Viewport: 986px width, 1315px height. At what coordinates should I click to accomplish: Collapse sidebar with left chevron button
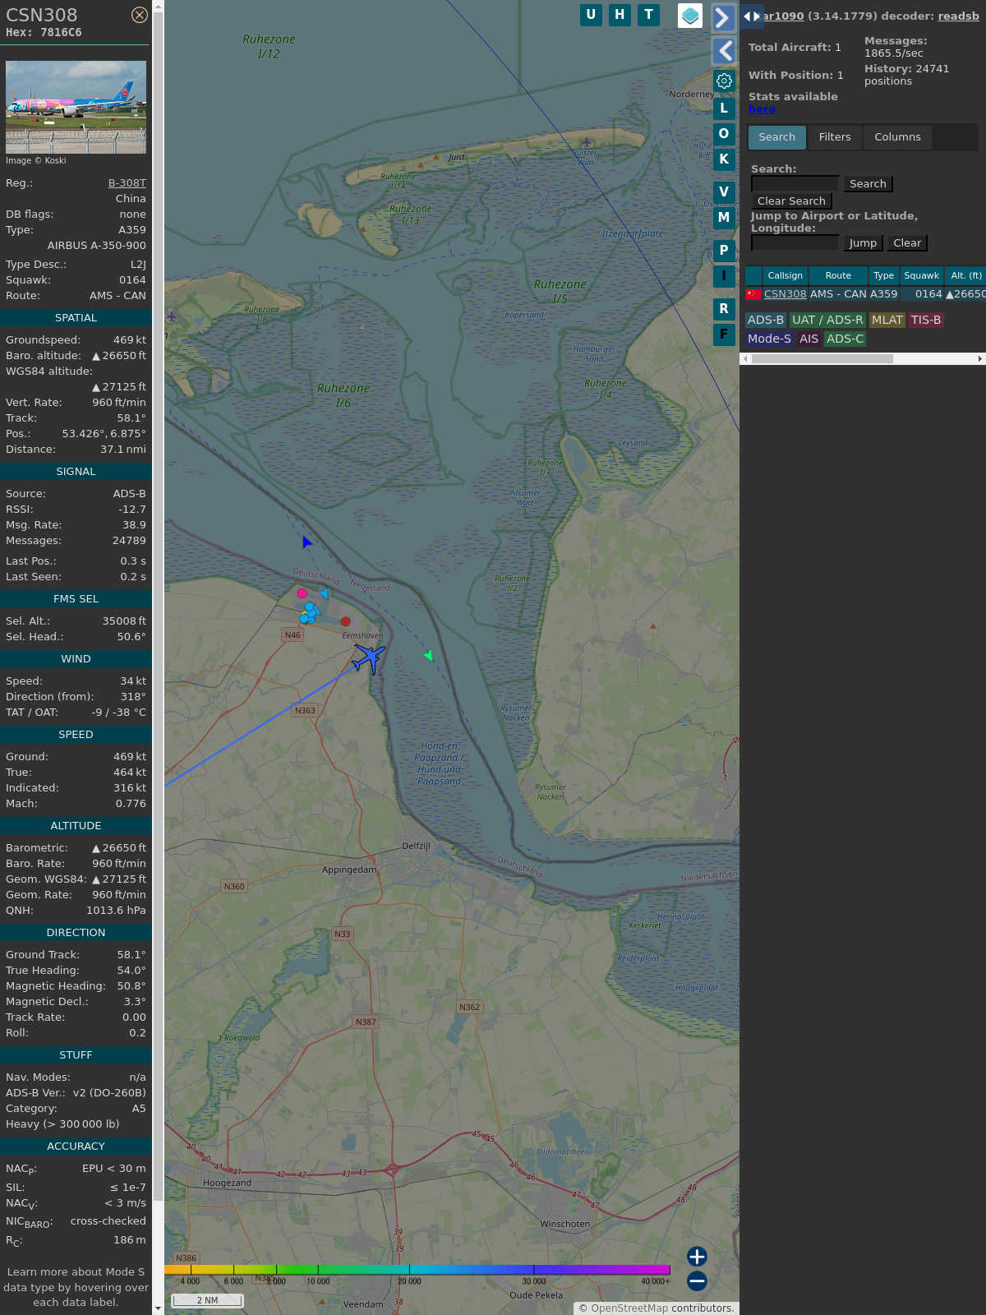tap(723, 51)
